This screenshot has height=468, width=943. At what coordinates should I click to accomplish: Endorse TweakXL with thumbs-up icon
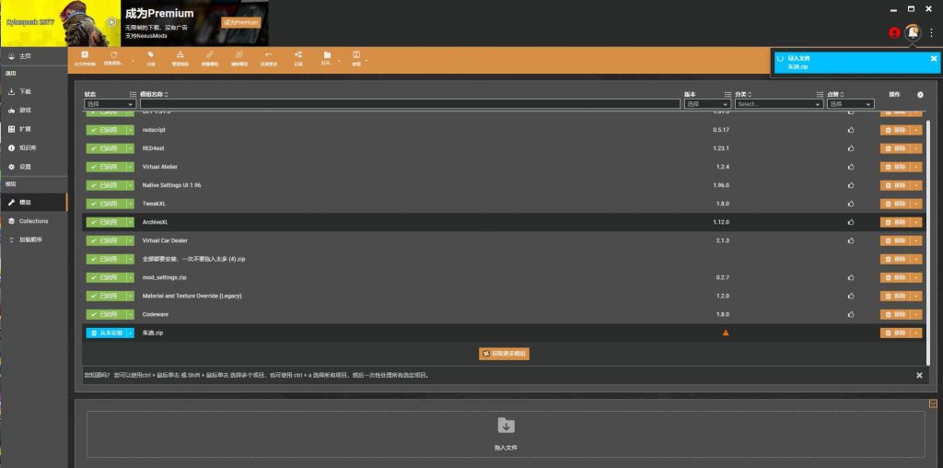tap(851, 204)
